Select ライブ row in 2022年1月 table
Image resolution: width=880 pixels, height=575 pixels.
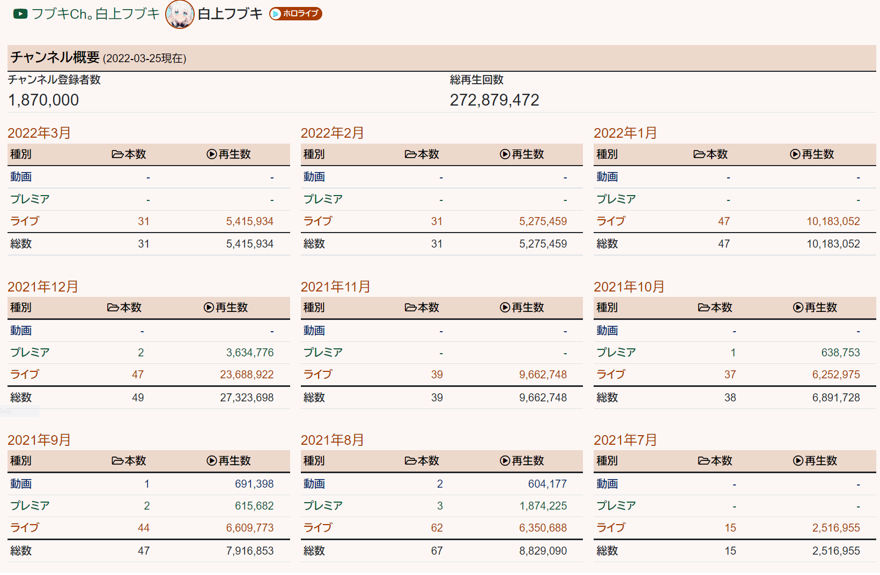[x=611, y=221]
